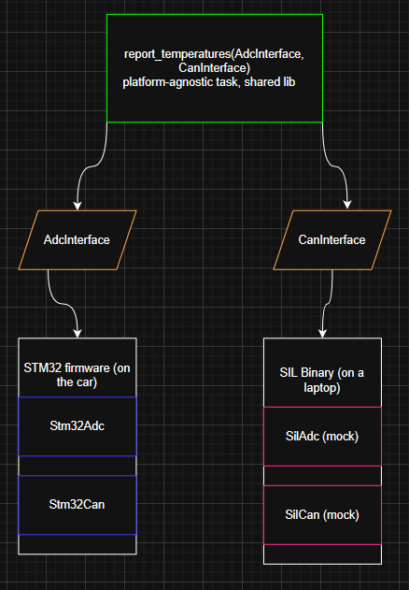Click the 'STM32 firmware (on the car)' label
Image resolution: width=409 pixels, height=590 pixels.
(x=78, y=375)
